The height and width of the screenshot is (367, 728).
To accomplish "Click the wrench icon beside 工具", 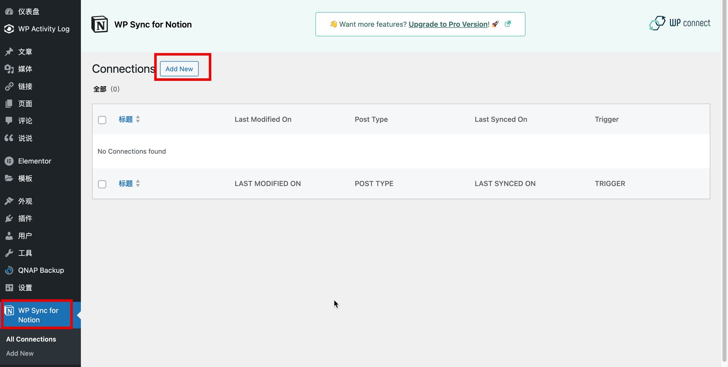I will 9,253.
